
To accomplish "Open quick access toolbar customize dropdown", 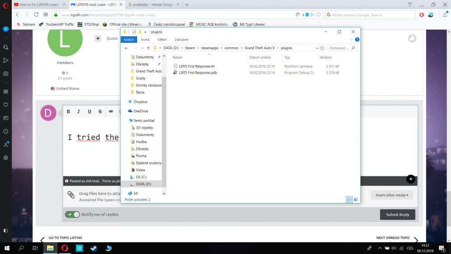I will click(x=145, y=32).
